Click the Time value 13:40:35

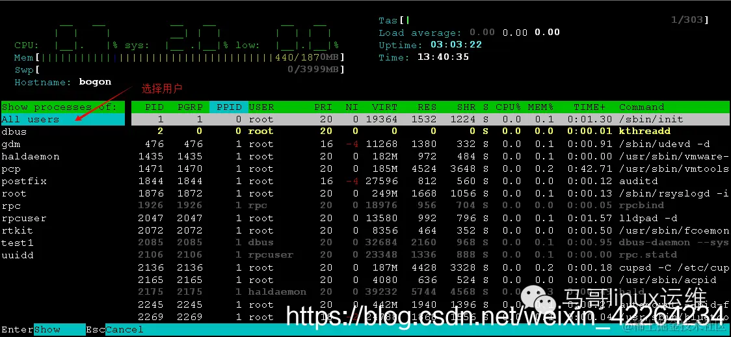443,57
